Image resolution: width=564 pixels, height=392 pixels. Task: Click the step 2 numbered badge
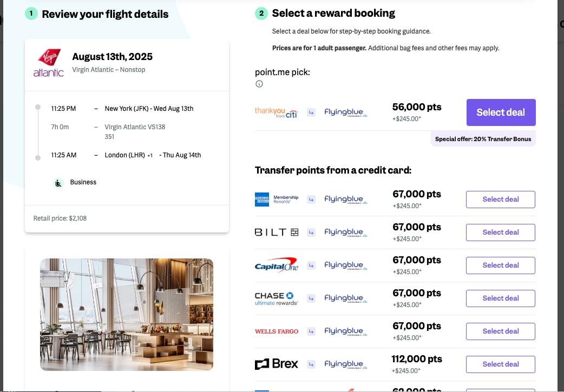pyautogui.click(x=261, y=12)
